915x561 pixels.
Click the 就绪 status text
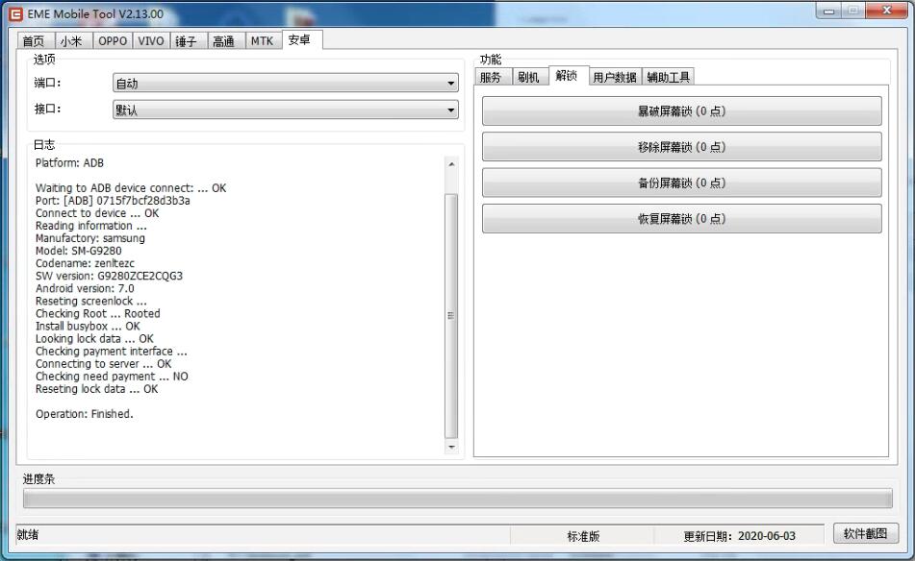click(28, 534)
